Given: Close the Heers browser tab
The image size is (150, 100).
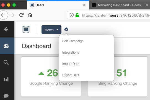Looking at the screenshot, I should coord(84,5).
